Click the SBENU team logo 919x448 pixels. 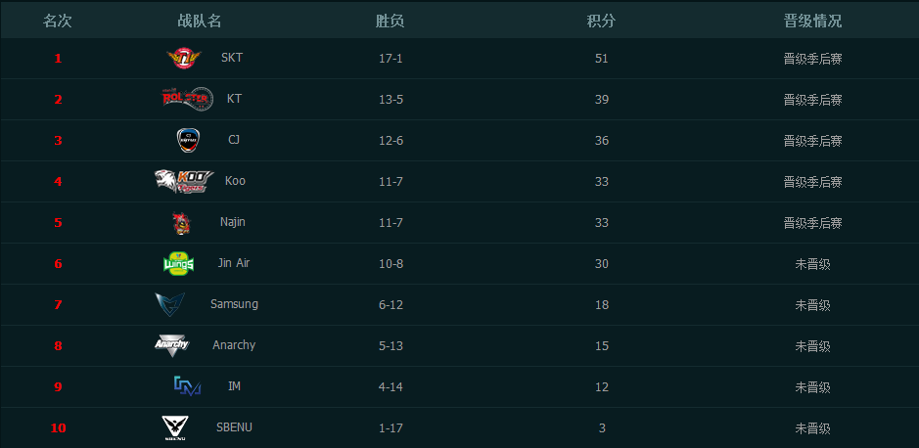coord(176,427)
